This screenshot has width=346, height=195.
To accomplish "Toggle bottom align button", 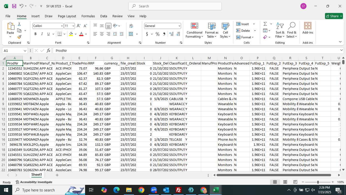I will 108,26.
